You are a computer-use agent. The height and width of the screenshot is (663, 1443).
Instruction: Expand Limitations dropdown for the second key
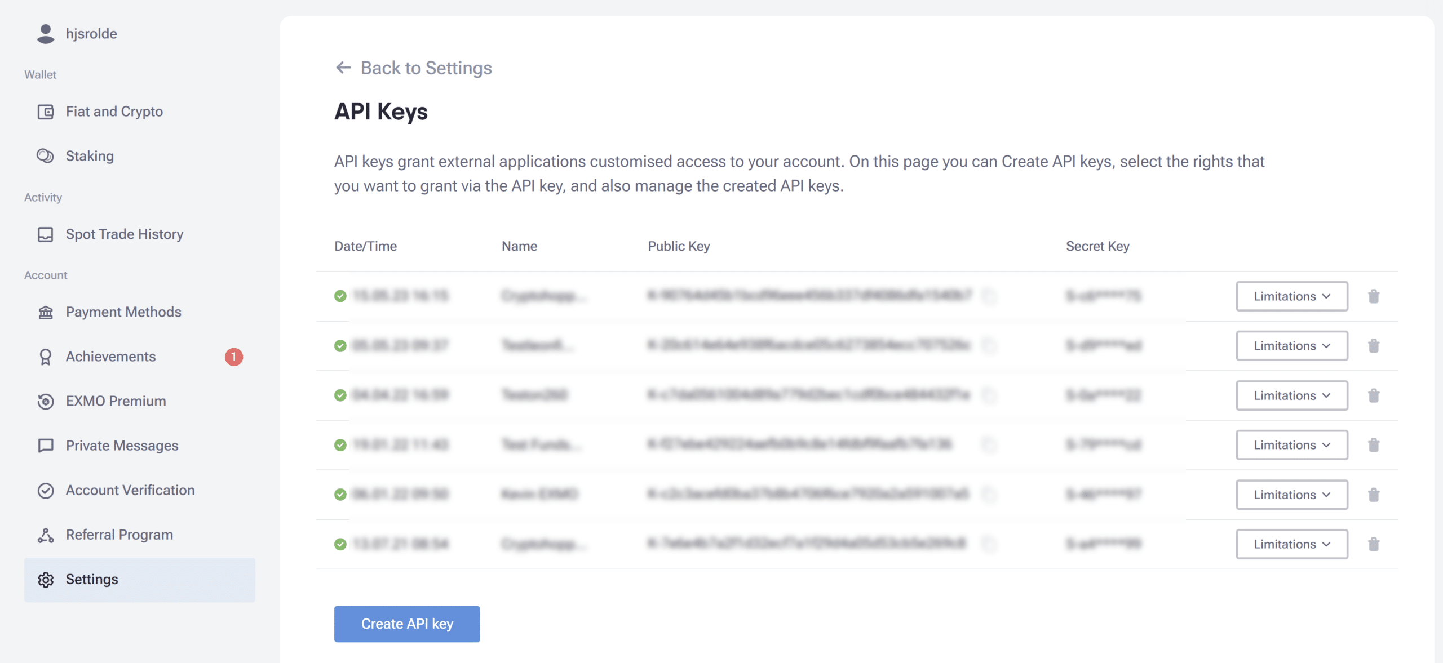click(1292, 346)
